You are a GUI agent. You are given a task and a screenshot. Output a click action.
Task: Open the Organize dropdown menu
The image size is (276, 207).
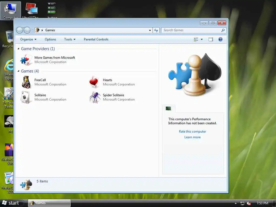(x=28, y=39)
